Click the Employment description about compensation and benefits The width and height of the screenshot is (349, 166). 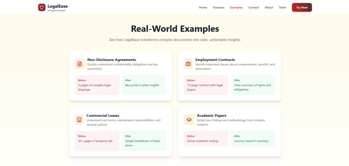(x=235, y=67)
